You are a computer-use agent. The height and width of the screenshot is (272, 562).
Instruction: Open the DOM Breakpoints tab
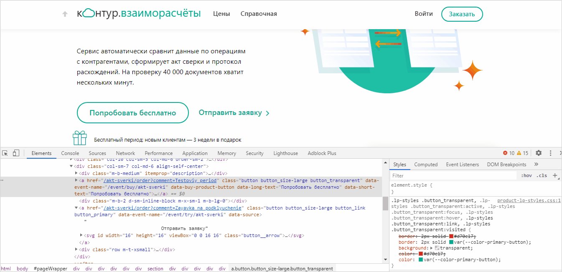(x=506, y=164)
